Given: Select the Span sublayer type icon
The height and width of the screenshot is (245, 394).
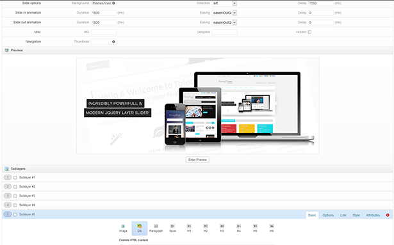Looking at the screenshot, I should coord(172,228).
